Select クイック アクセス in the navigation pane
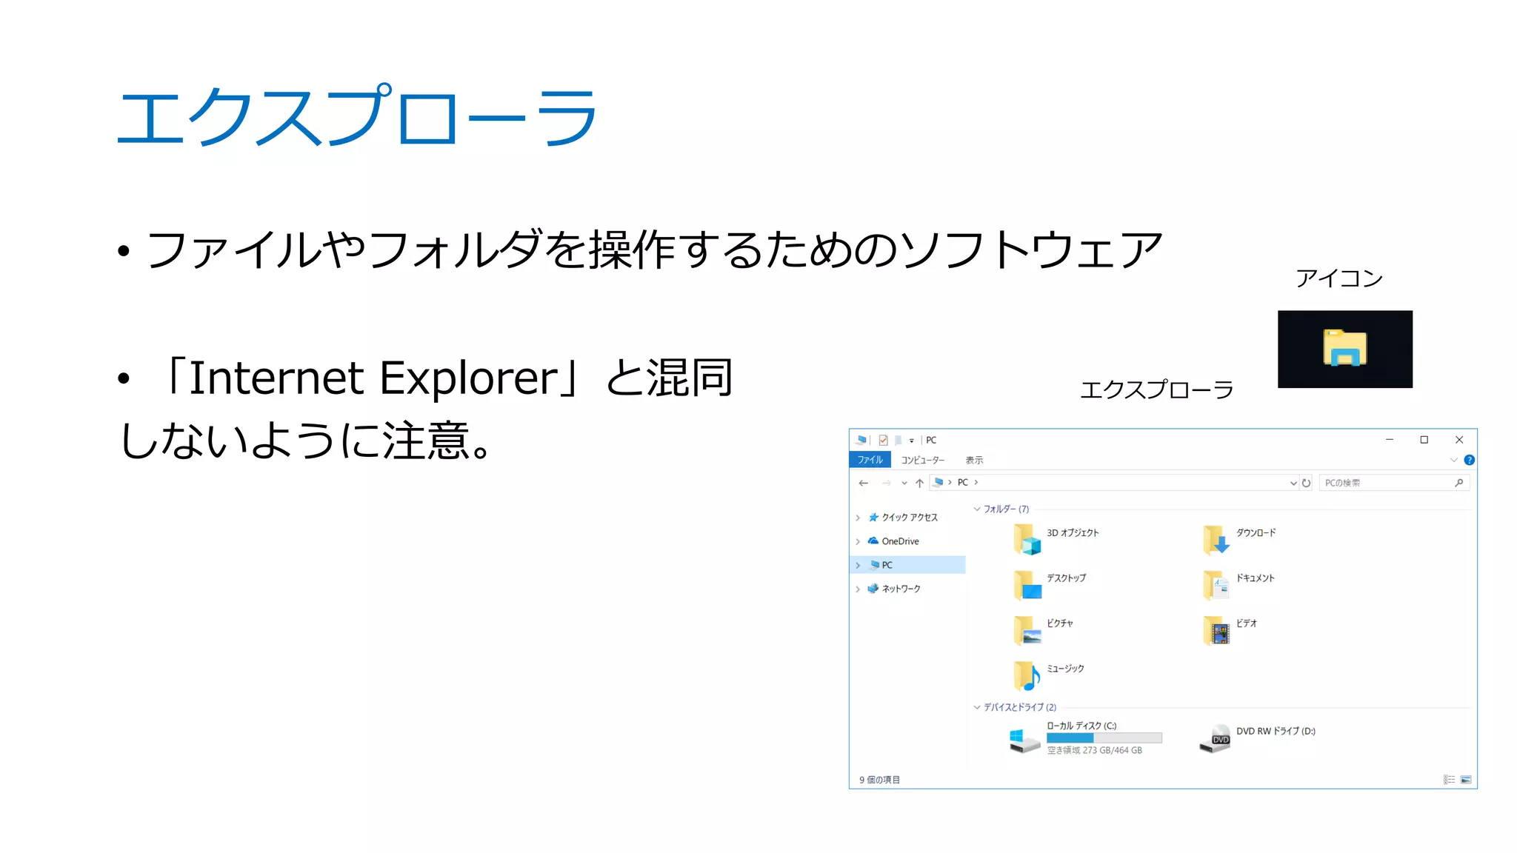The width and height of the screenshot is (1517, 853). pyautogui.click(x=909, y=518)
